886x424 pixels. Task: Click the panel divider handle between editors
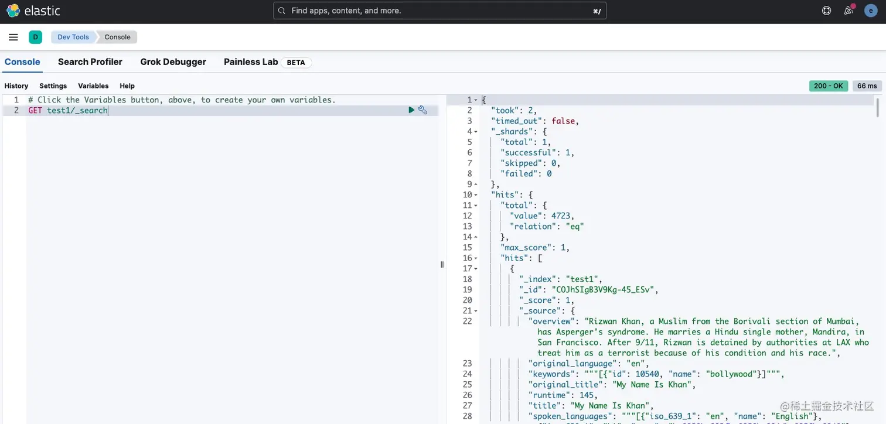[x=442, y=265]
